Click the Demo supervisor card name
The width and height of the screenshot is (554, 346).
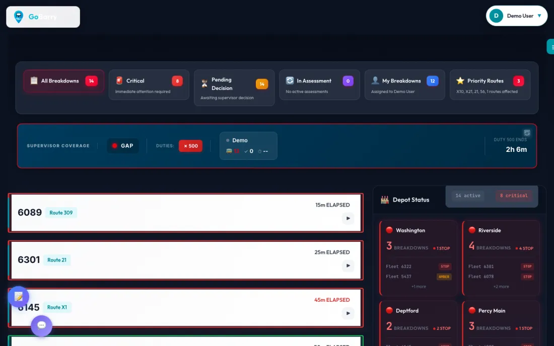coord(240,140)
